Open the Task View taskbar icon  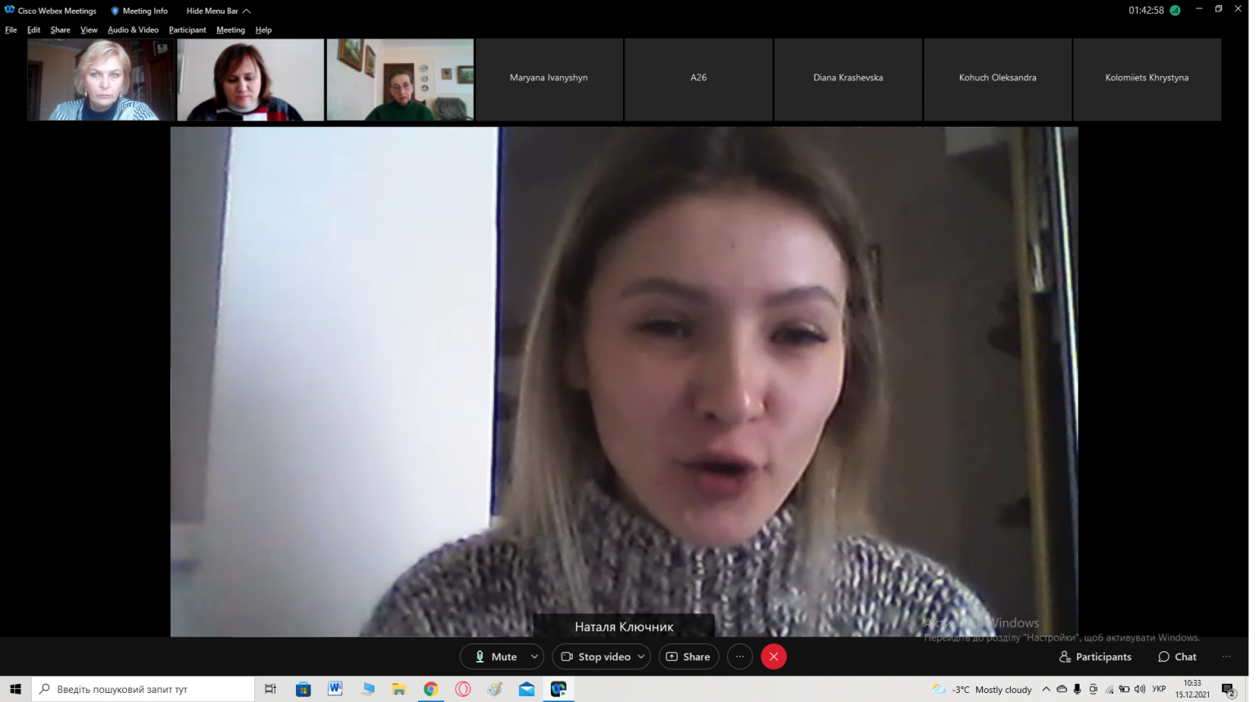click(x=270, y=689)
